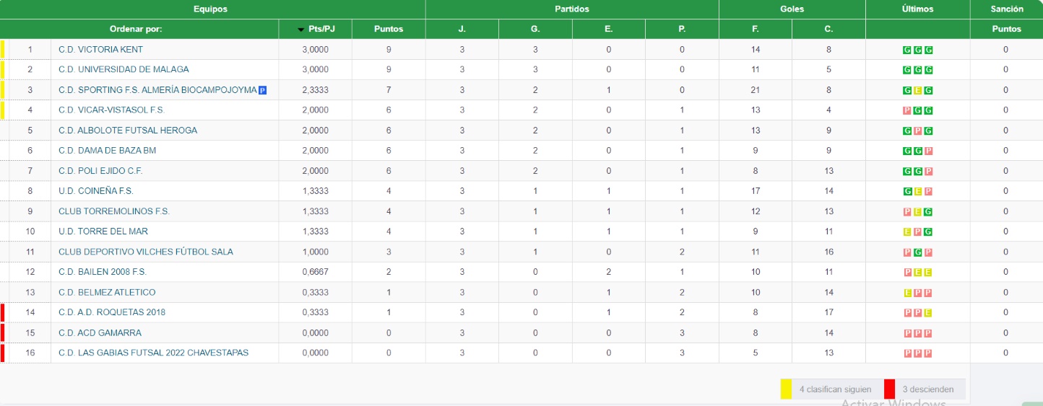Click the middle red P badge for Albolote
This screenshot has height=406, width=1043.
tap(917, 131)
